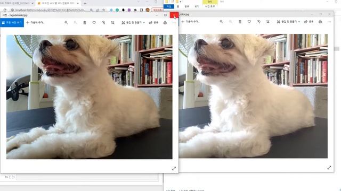This screenshot has width=341, height=191.
Task: Click the rotate icon in right Photos window
Action: (258, 22)
